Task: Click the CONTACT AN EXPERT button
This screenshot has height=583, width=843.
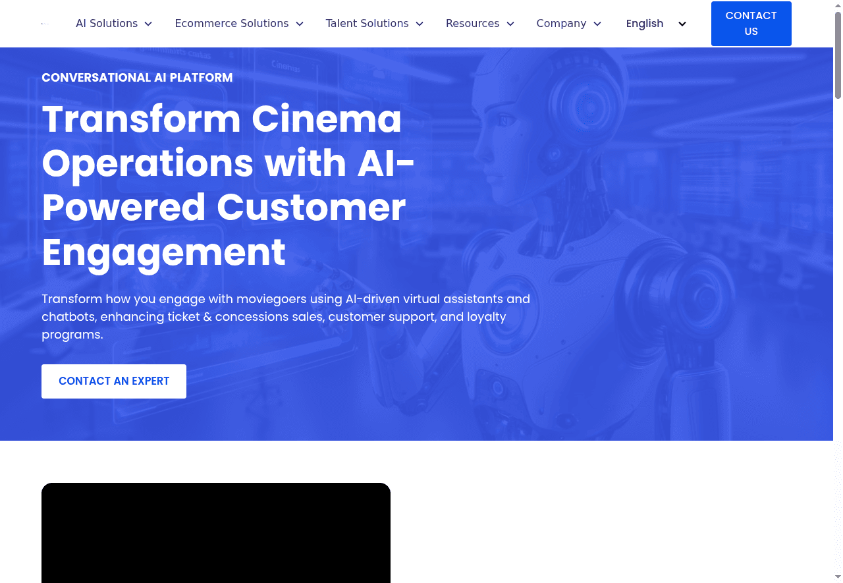Action: (x=114, y=381)
